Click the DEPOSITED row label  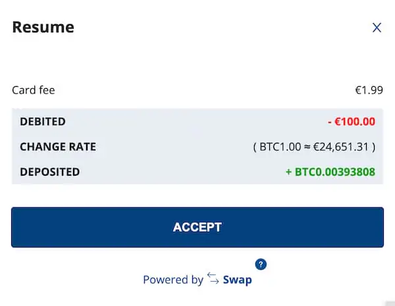50,172
